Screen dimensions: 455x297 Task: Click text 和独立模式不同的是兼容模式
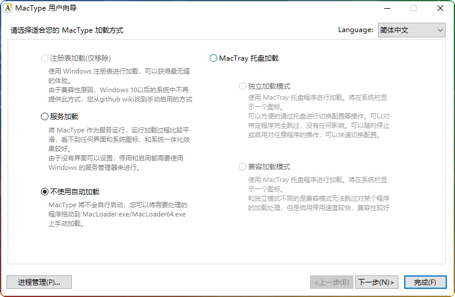[x=318, y=203]
